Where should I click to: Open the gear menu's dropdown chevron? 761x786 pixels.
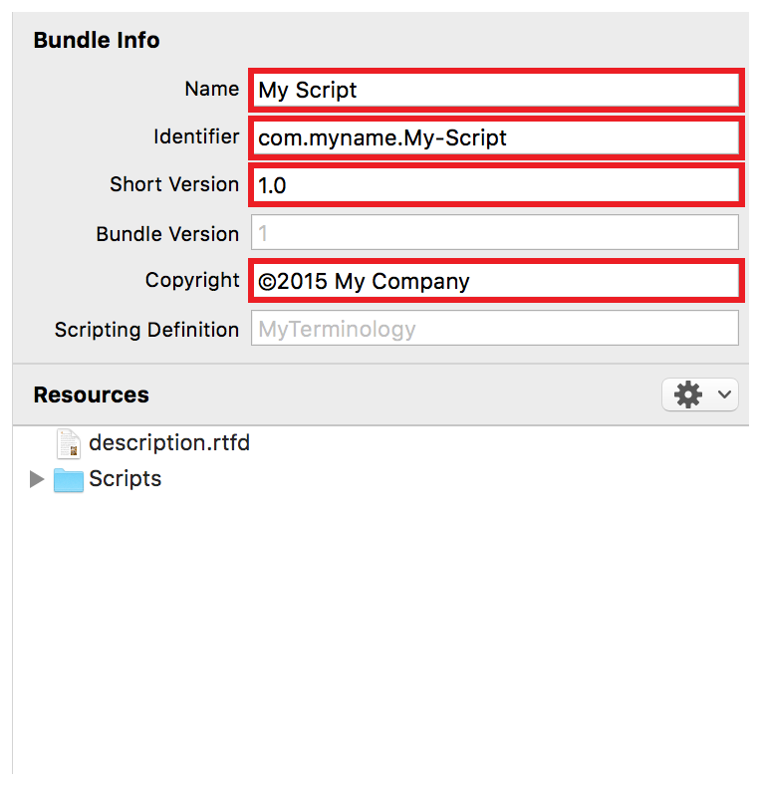pos(724,394)
